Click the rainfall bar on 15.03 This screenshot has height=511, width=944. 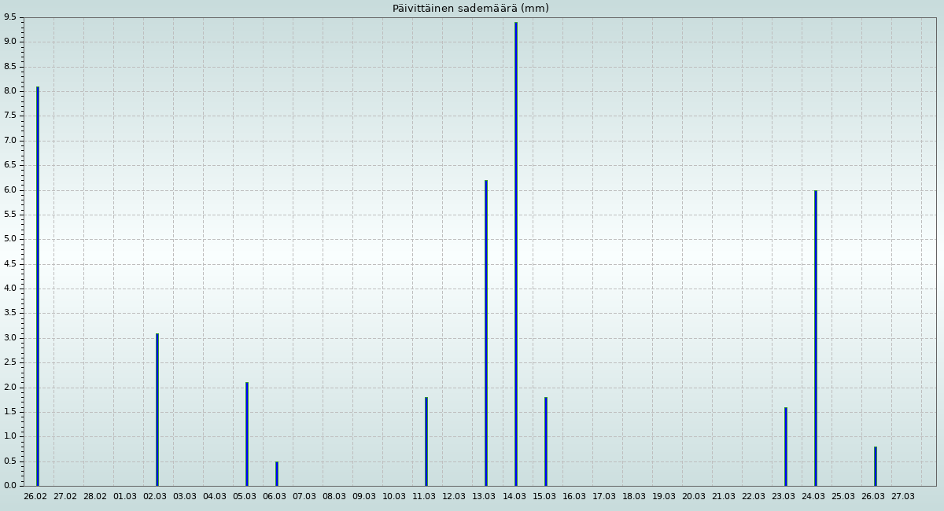(546, 441)
